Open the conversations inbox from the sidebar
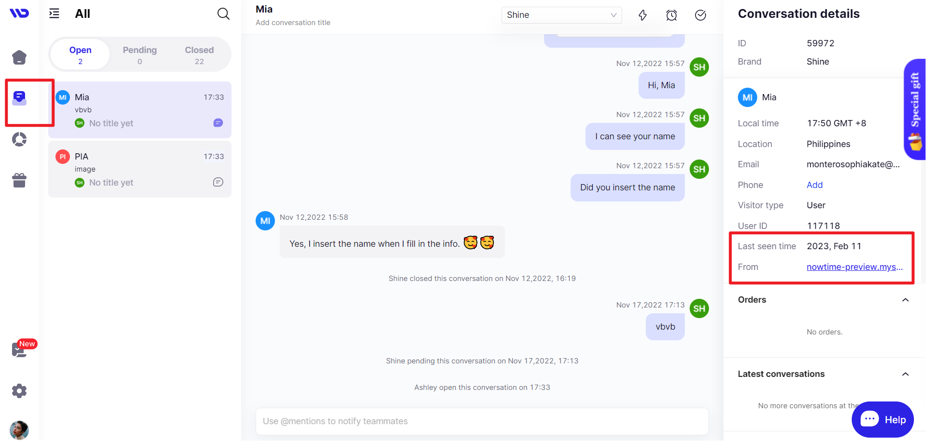This screenshot has height=441, width=926. (x=19, y=98)
